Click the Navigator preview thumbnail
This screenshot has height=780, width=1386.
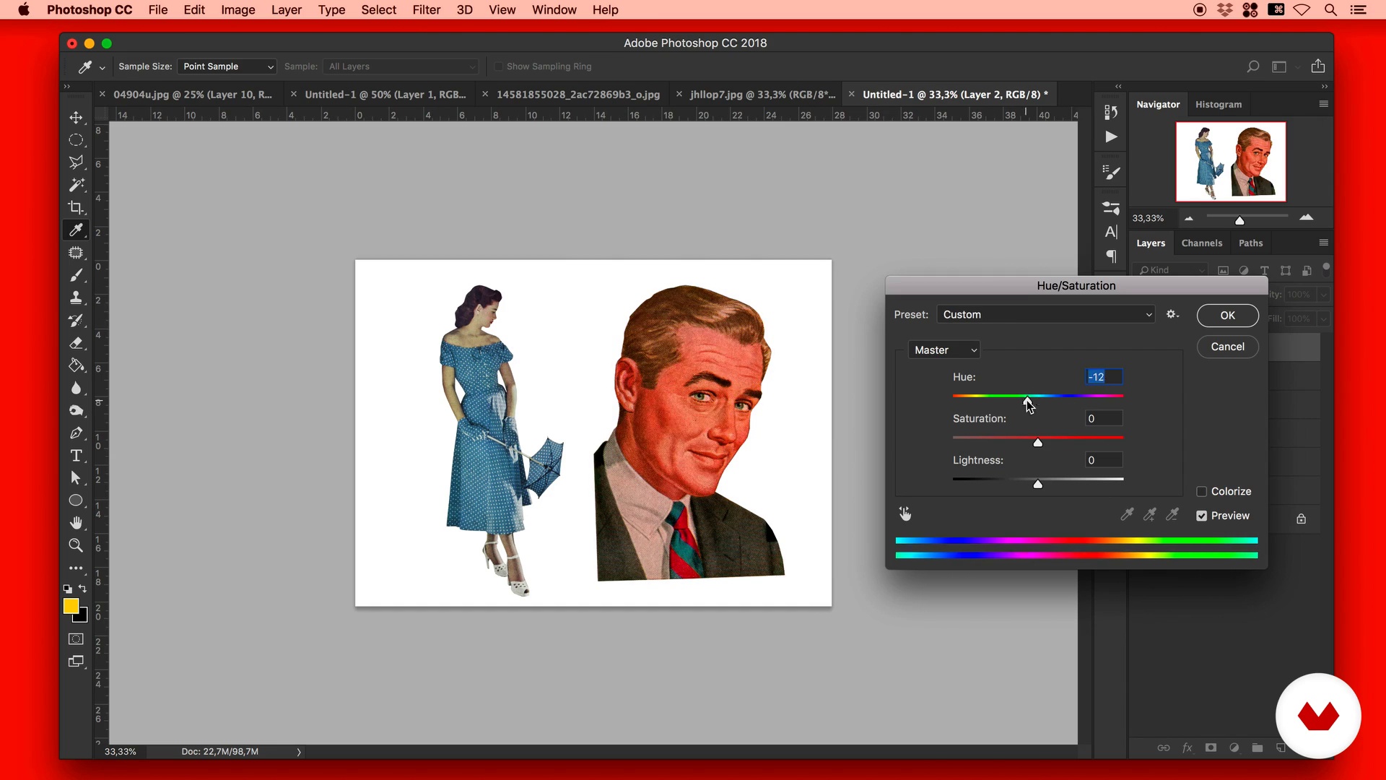point(1231,161)
